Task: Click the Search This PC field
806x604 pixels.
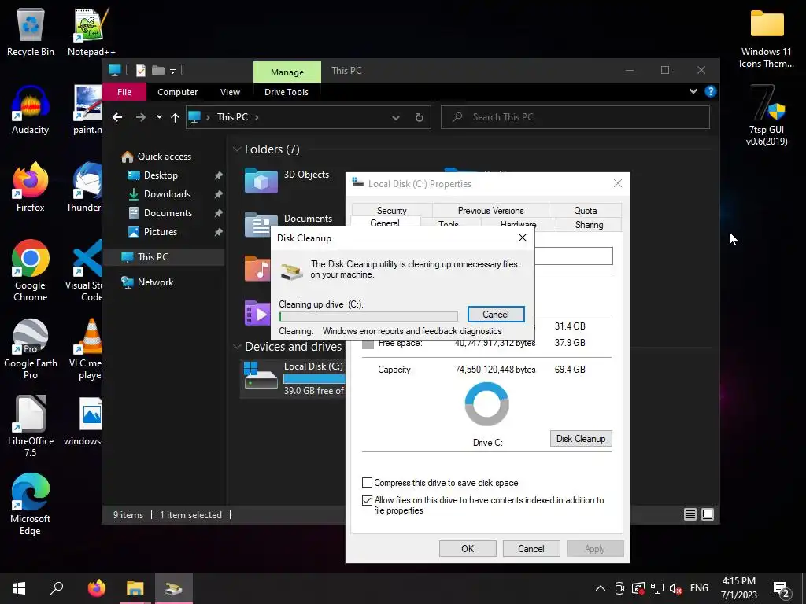Action: coord(575,117)
